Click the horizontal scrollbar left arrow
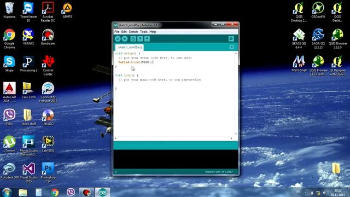This screenshot has width=350, height=197. point(115,138)
